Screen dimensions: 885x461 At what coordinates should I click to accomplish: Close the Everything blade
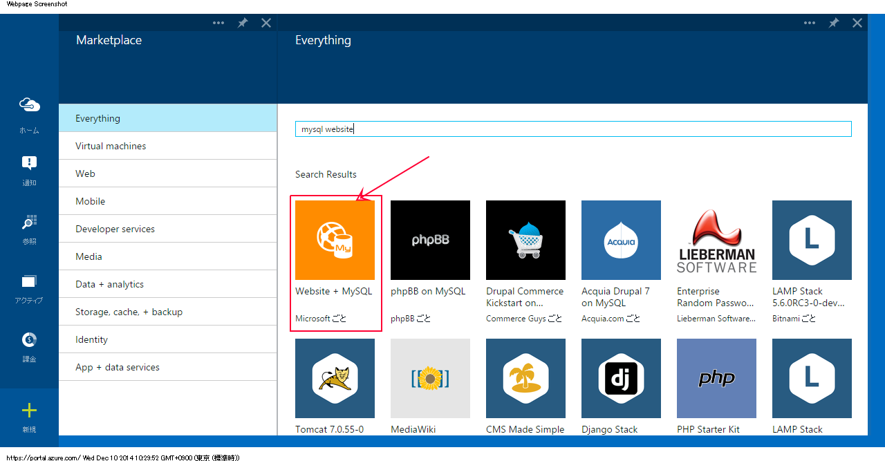pyautogui.click(x=857, y=23)
